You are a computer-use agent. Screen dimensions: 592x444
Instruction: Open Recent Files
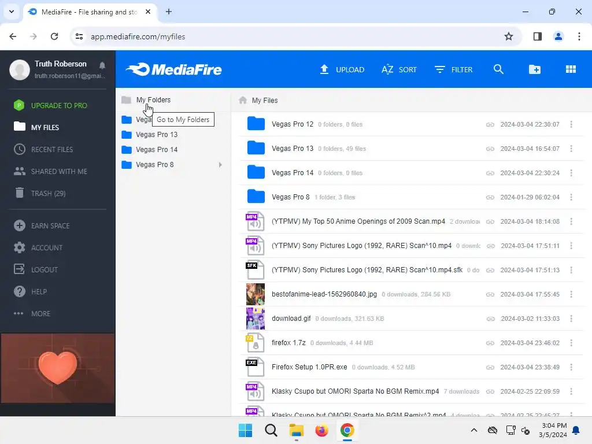pos(43,150)
